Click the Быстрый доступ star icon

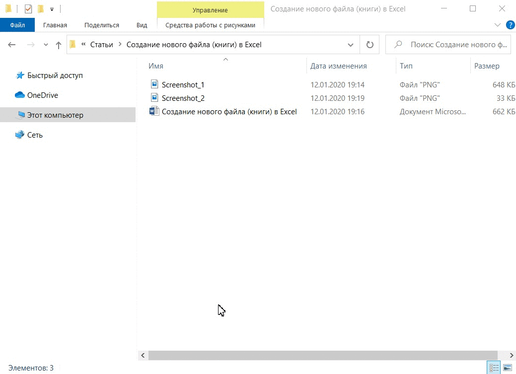20,75
